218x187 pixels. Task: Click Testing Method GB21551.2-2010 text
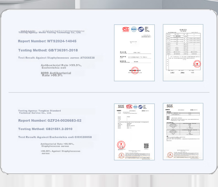(45, 129)
